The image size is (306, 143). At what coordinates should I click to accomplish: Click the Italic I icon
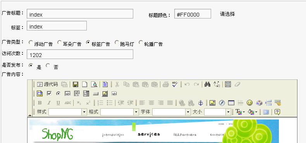pos(49,103)
